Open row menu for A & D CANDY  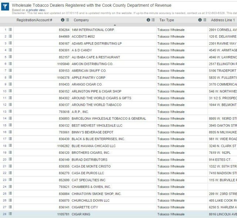[x=10, y=50]
